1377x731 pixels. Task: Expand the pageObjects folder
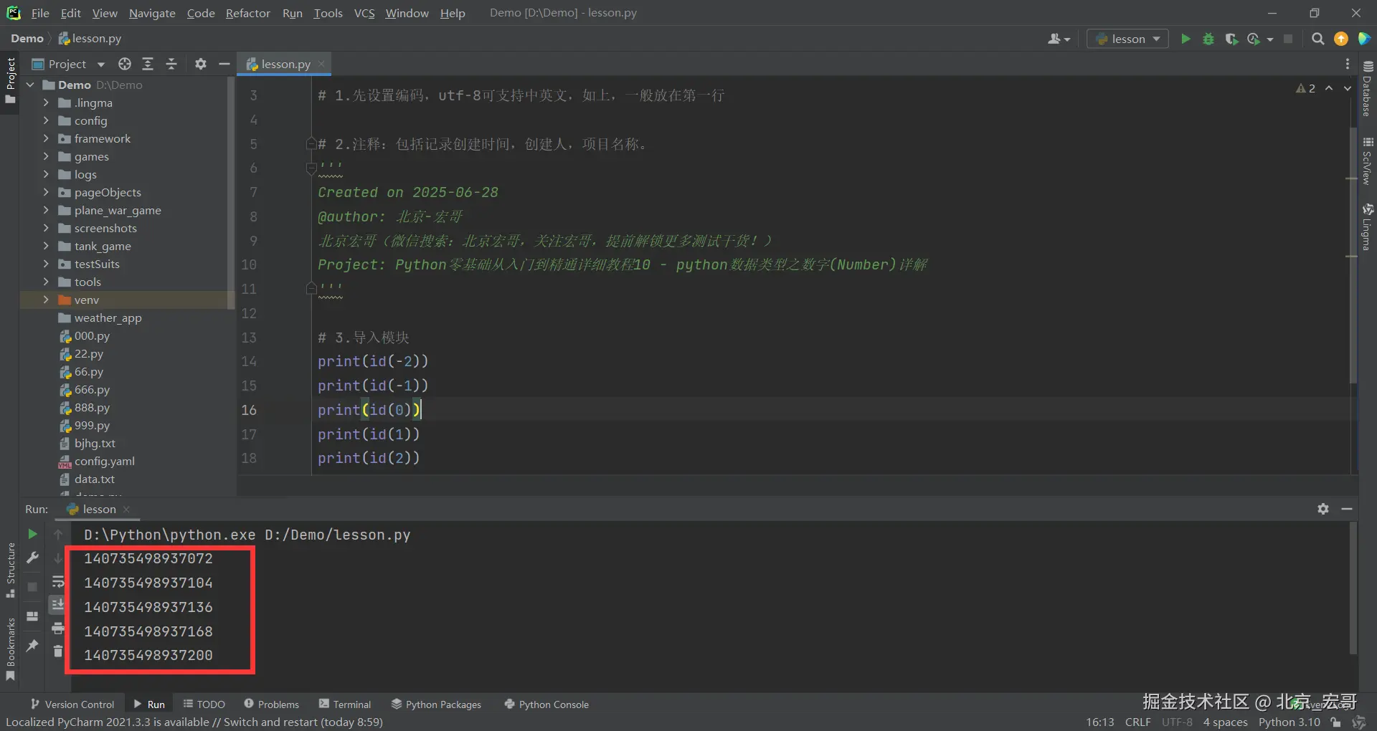tap(46, 192)
